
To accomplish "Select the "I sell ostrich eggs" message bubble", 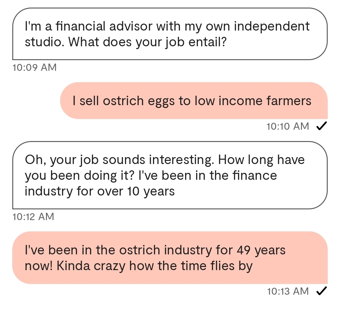I will click(194, 101).
